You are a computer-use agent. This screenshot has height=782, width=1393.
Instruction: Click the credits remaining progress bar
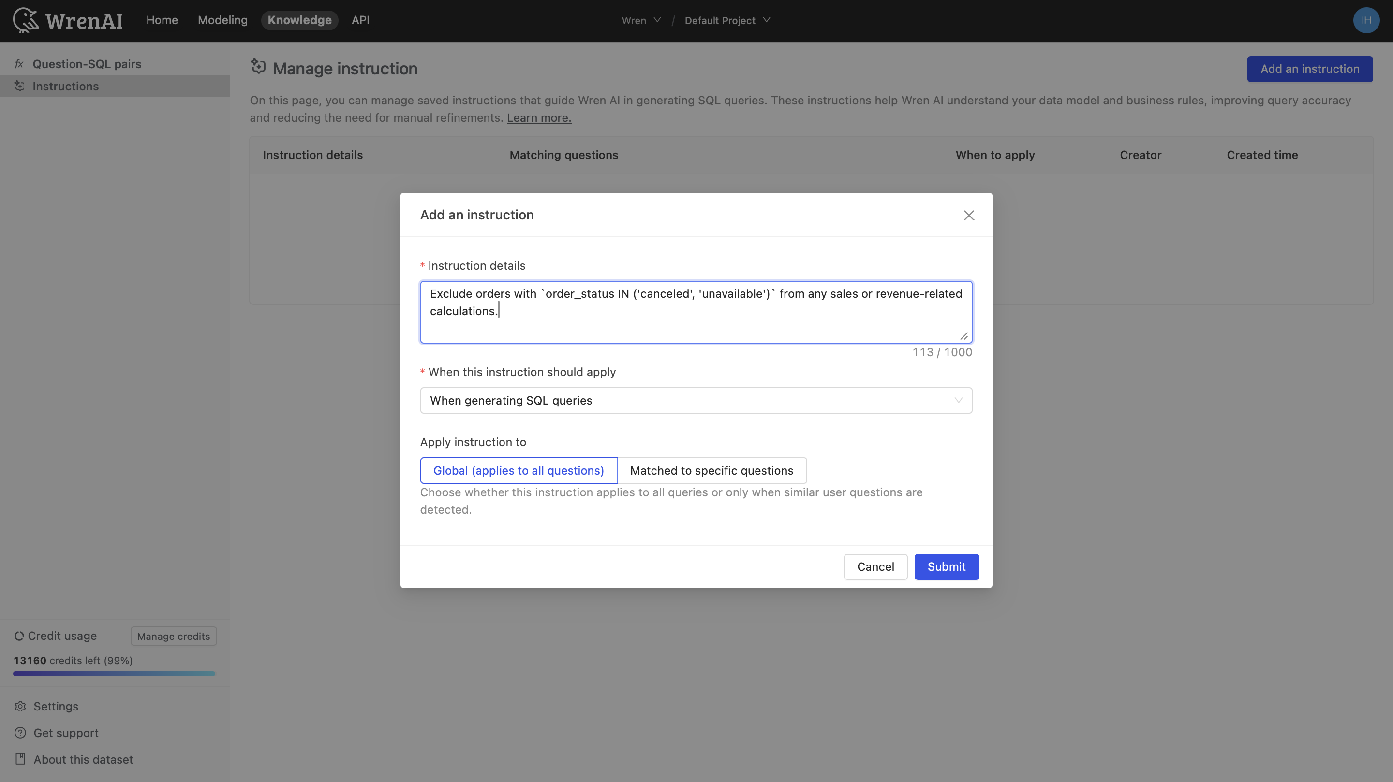click(114, 673)
